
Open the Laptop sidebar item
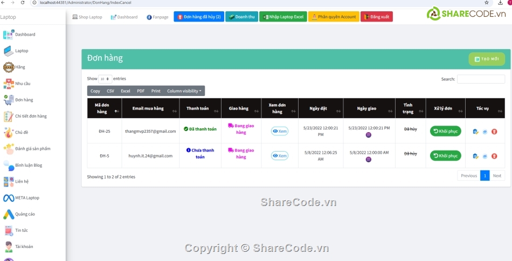point(16,51)
